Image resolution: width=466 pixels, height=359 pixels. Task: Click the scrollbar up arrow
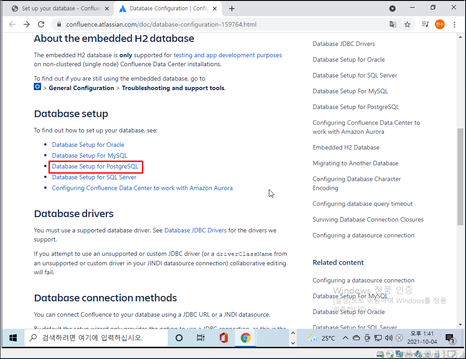click(460, 37)
